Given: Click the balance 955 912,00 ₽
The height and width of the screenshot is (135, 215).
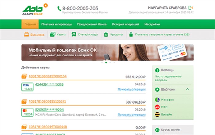Looking at the screenshot, I should pyautogui.click(x=135, y=77).
